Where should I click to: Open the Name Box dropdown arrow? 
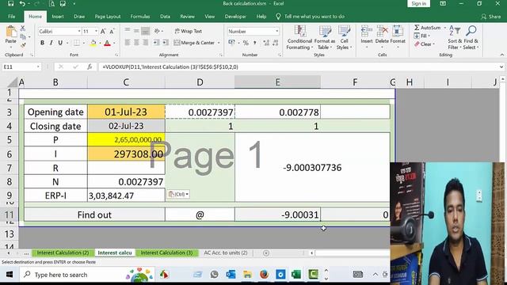pyautogui.click(x=38, y=66)
